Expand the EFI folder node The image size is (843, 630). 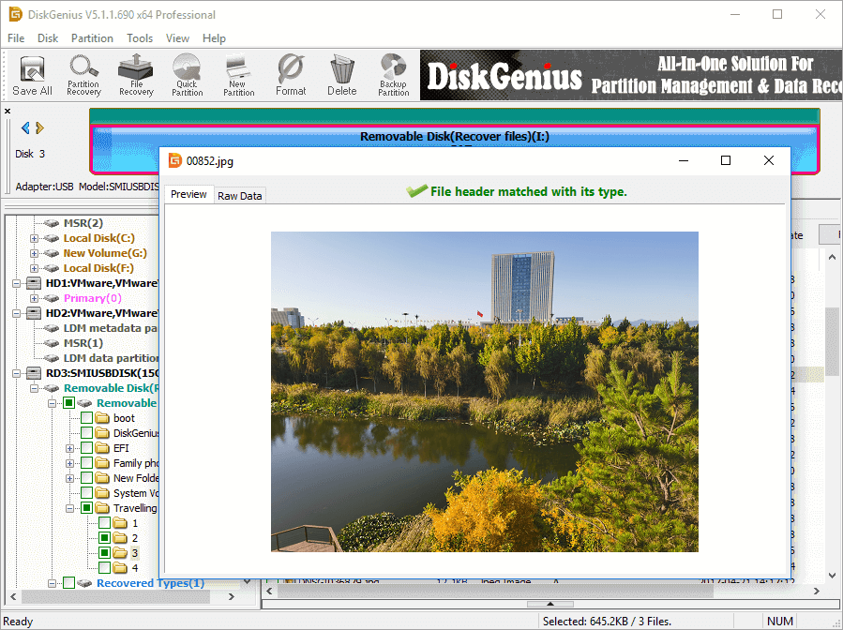pyautogui.click(x=70, y=448)
